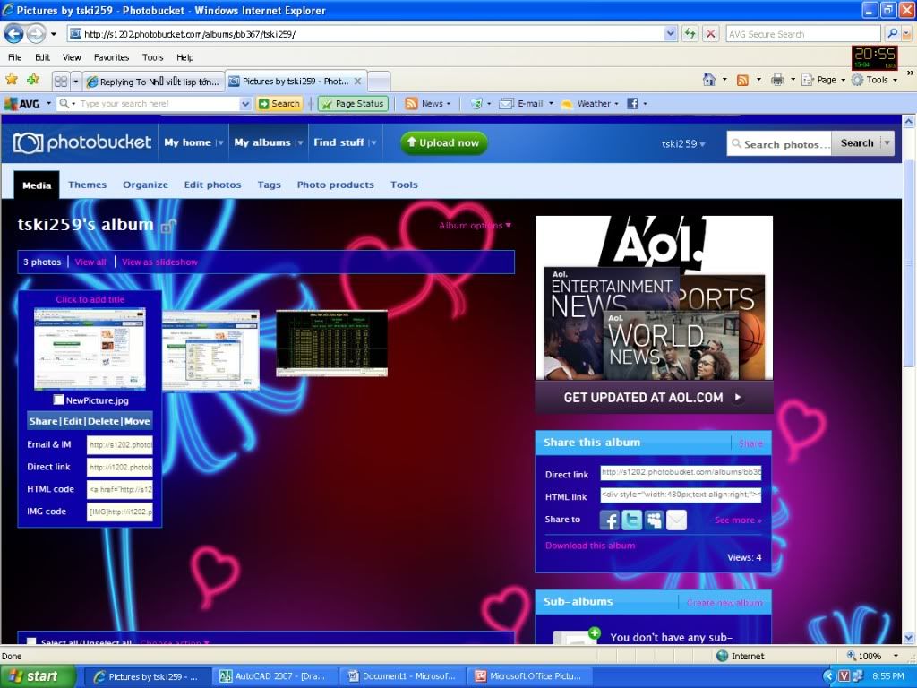Expand the My home menu arrow
The height and width of the screenshot is (688, 917).
pos(220,142)
